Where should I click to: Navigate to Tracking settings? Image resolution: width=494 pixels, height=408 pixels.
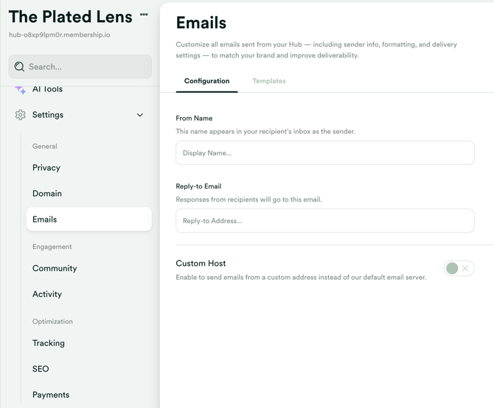pyautogui.click(x=49, y=343)
